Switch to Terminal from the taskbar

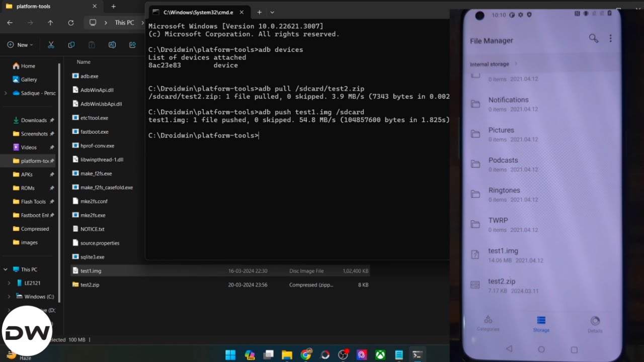417,354
